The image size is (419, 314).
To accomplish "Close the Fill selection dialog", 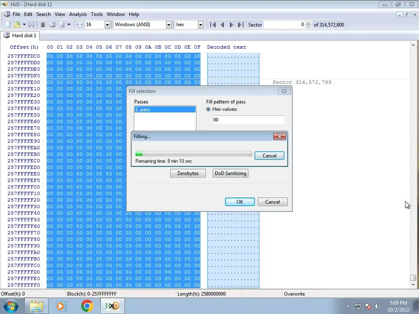I will tap(284, 91).
